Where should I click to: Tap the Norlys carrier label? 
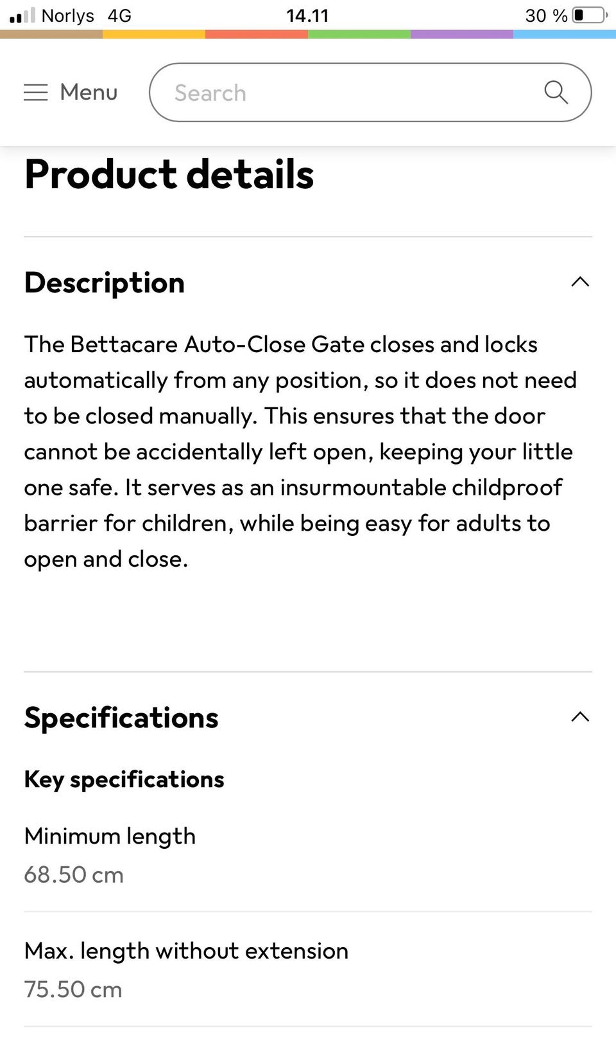click(x=67, y=15)
